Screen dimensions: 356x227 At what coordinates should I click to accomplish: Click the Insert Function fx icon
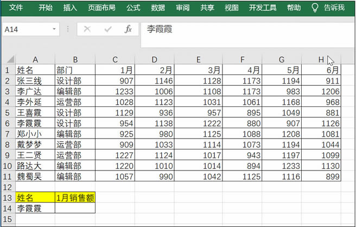tap(128, 29)
